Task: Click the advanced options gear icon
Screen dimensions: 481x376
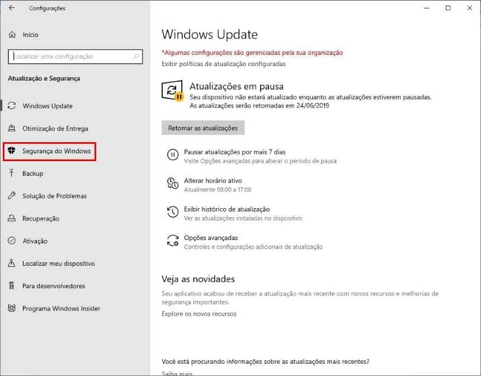Action: coord(173,241)
